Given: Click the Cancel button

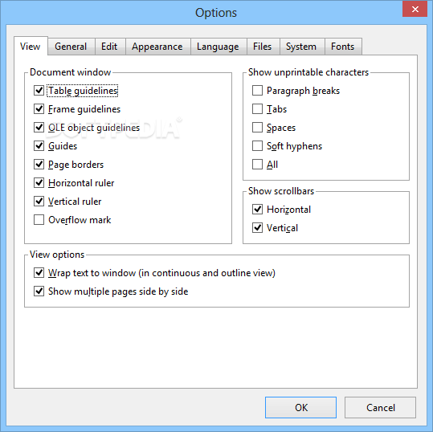Looking at the screenshot, I should pyautogui.click(x=380, y=408).
